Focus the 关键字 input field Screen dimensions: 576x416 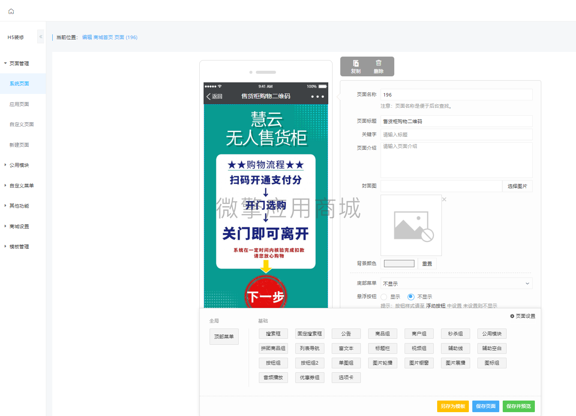tap(456, 135)
